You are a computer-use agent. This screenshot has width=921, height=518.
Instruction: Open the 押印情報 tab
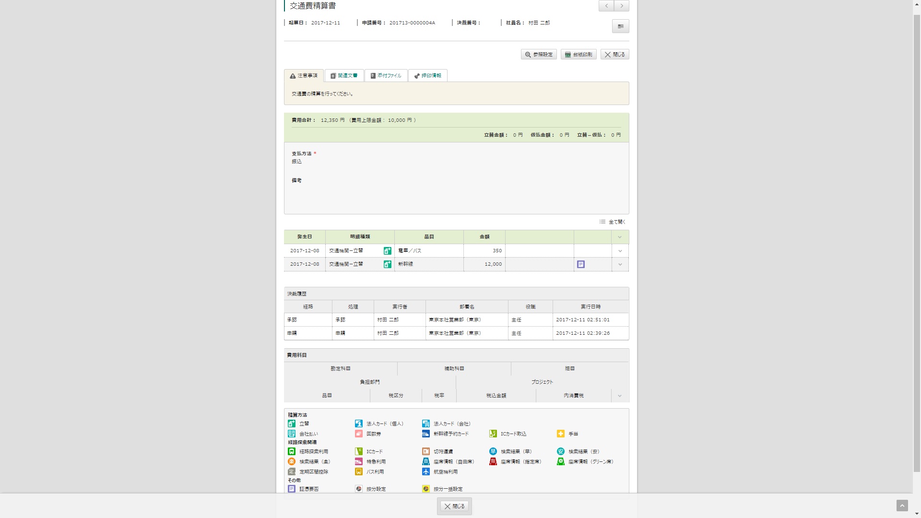(427, 76)
